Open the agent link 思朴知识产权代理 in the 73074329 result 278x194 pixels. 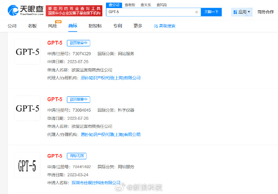(x=111, y=78)
